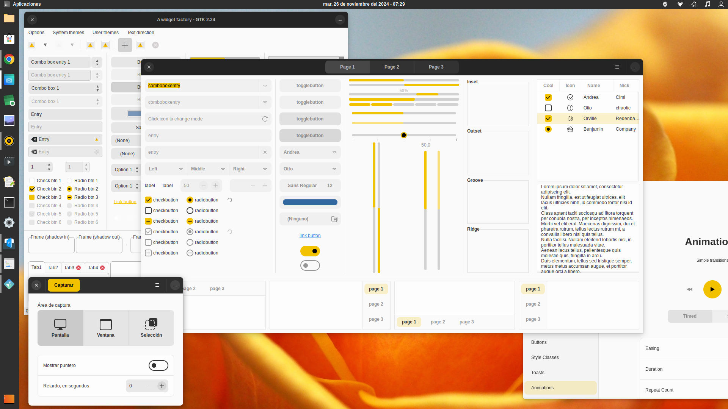This screenshot has height=409, width=728.
Task: Select the Timed animation button
Action: click(x=690, y=316)
